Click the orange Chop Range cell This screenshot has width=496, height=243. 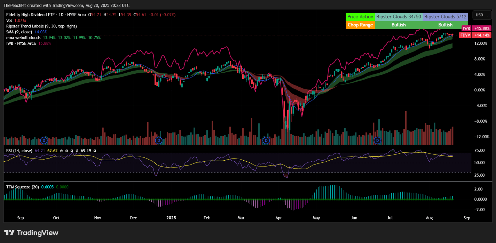[x=360, y=25]
